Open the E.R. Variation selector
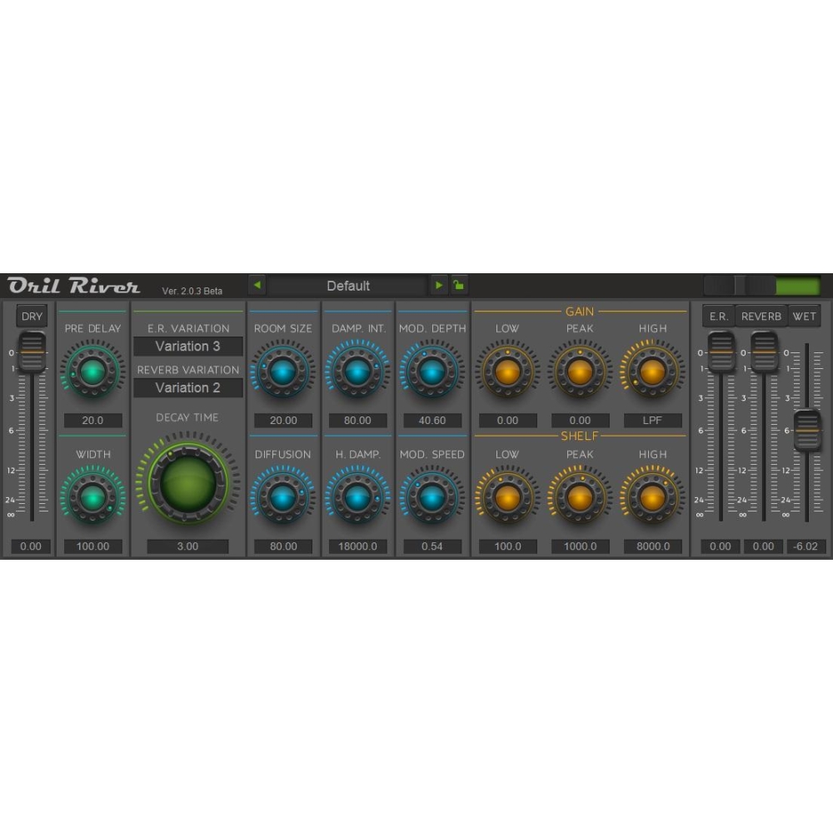The width and height of the screenshot is (833, 833). pyautogui.click(x=188, y=347)
